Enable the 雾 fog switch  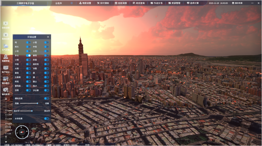(47, 73)
